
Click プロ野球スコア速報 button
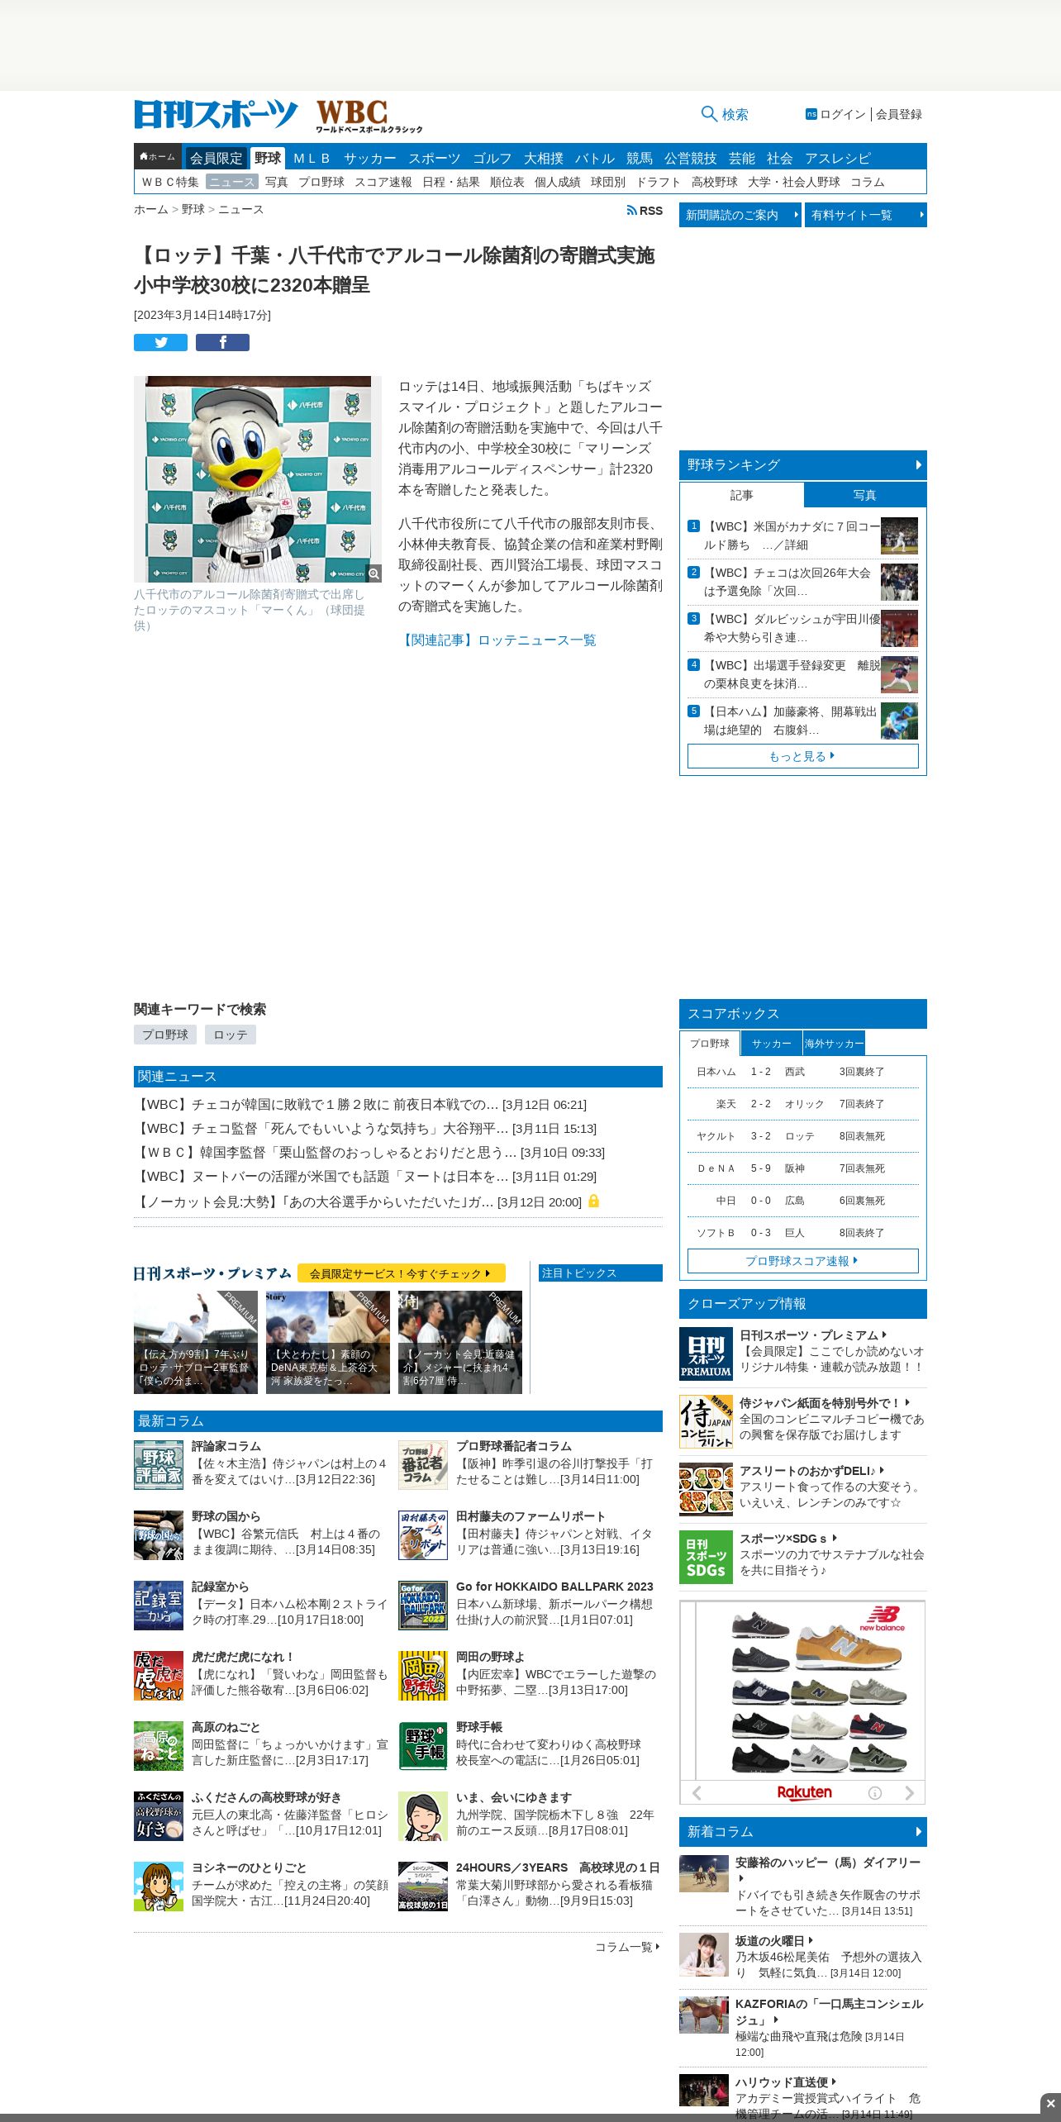(802, 1261)
